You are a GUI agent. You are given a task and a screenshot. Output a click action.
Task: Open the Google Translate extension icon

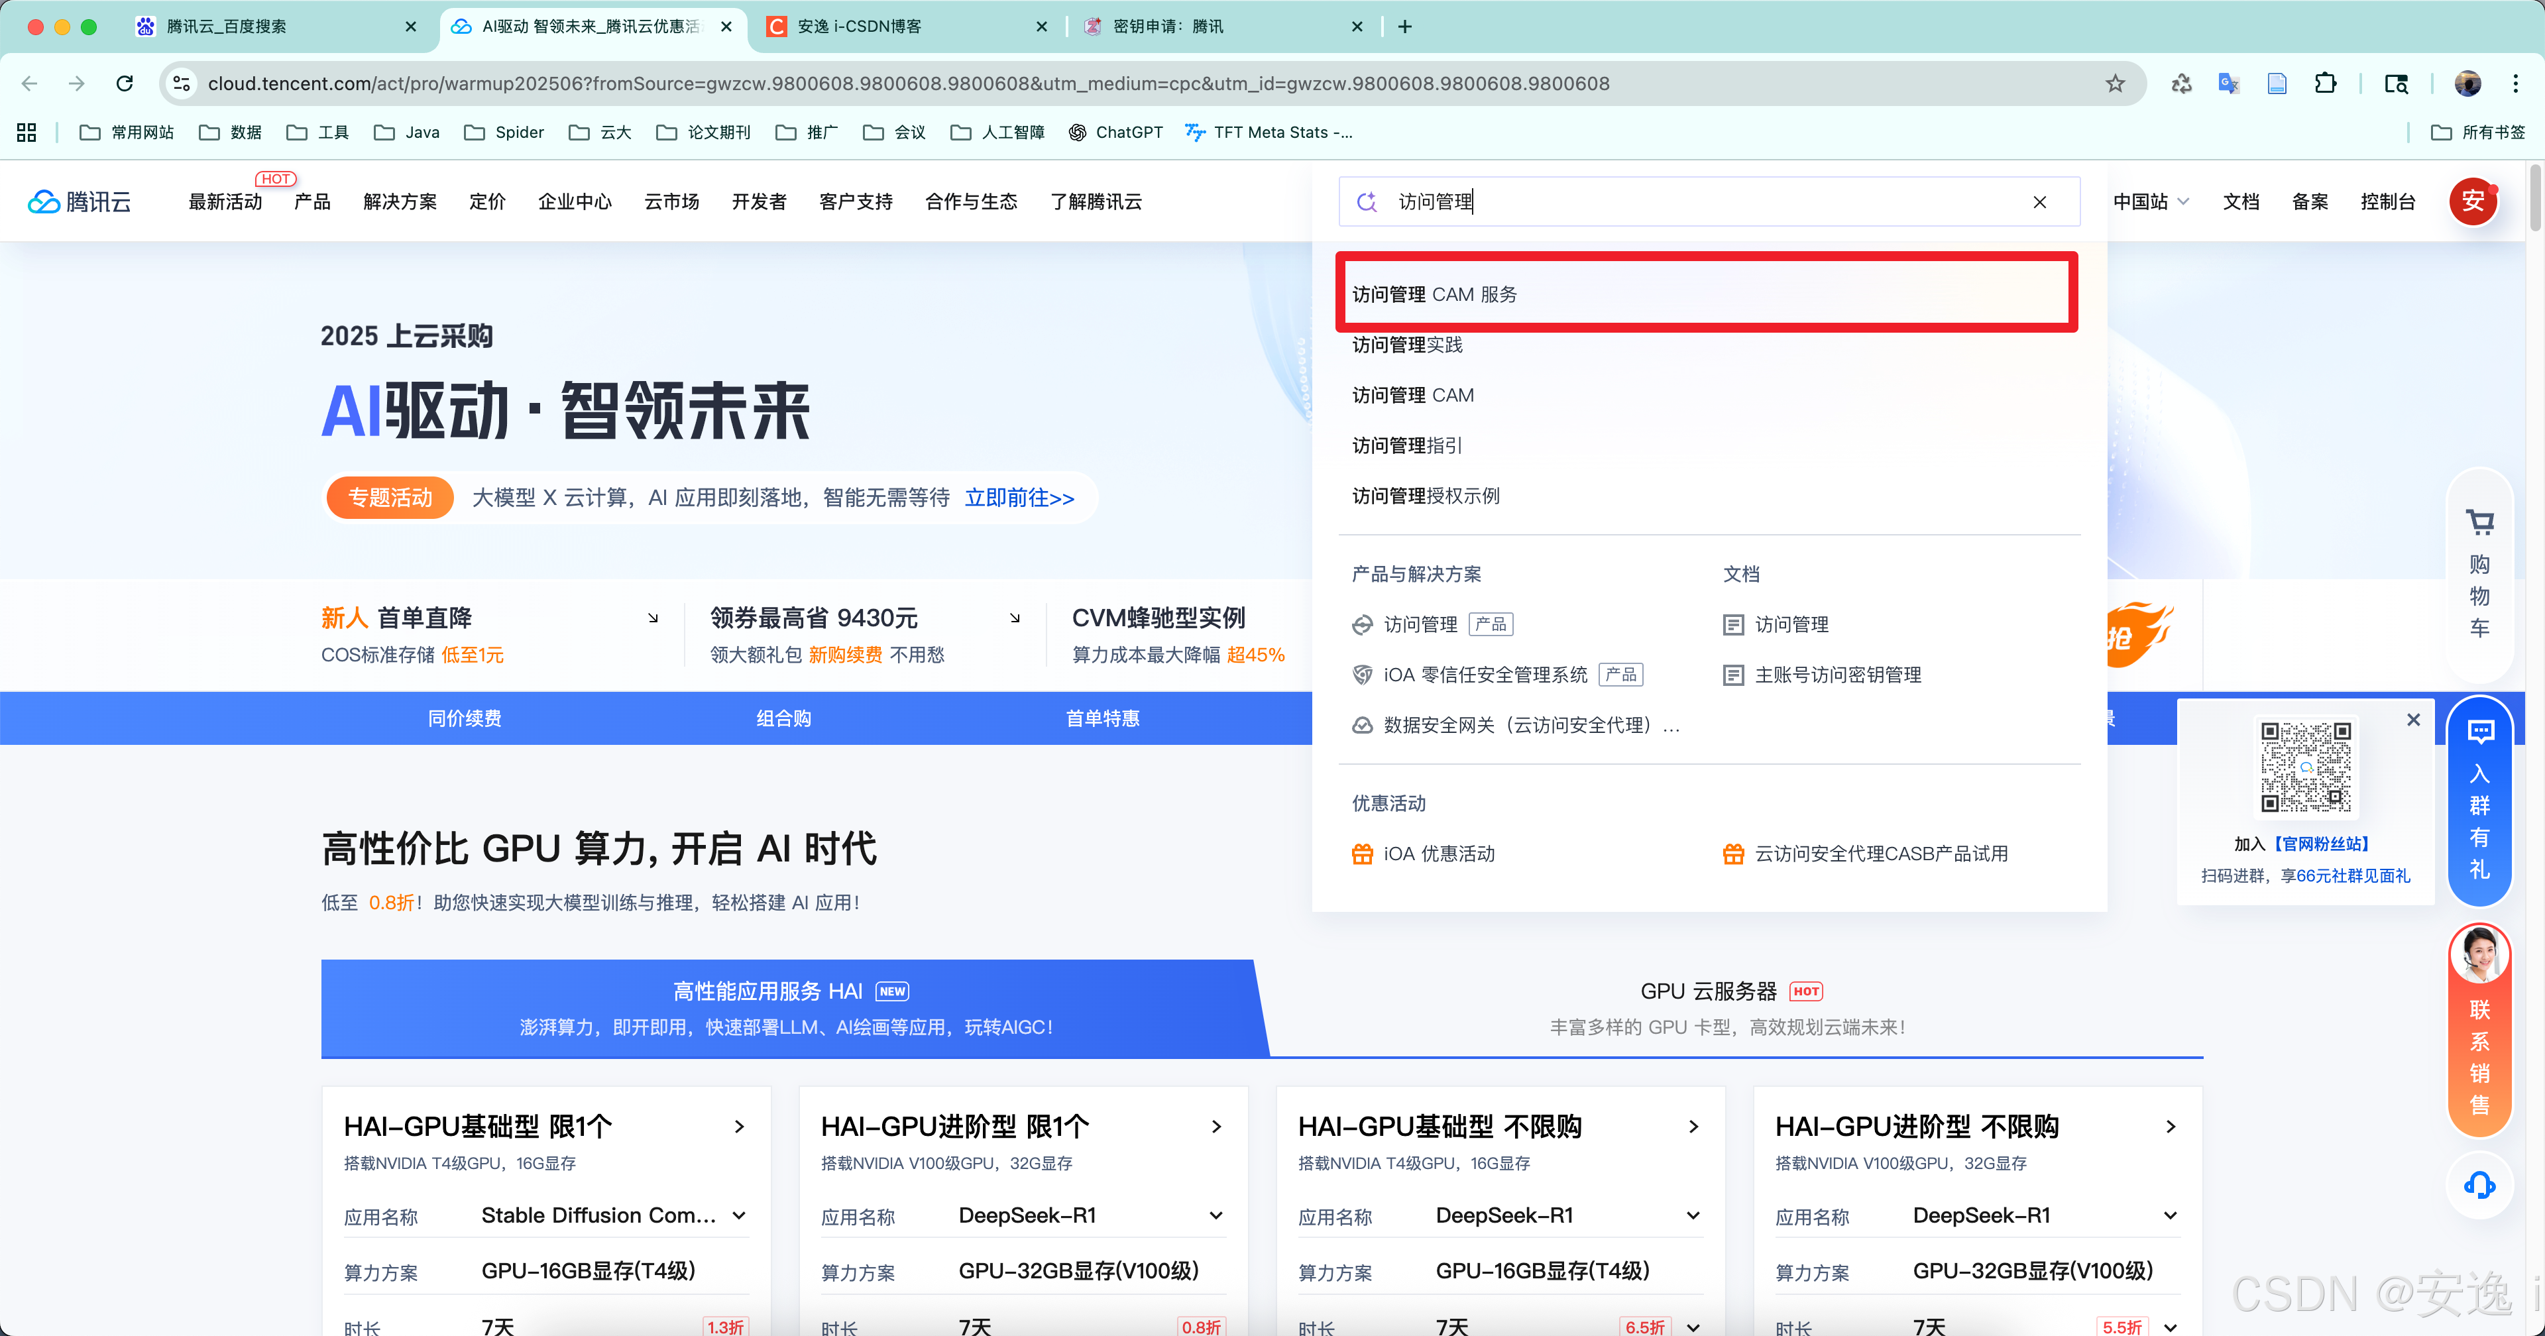pos(2229,83)
